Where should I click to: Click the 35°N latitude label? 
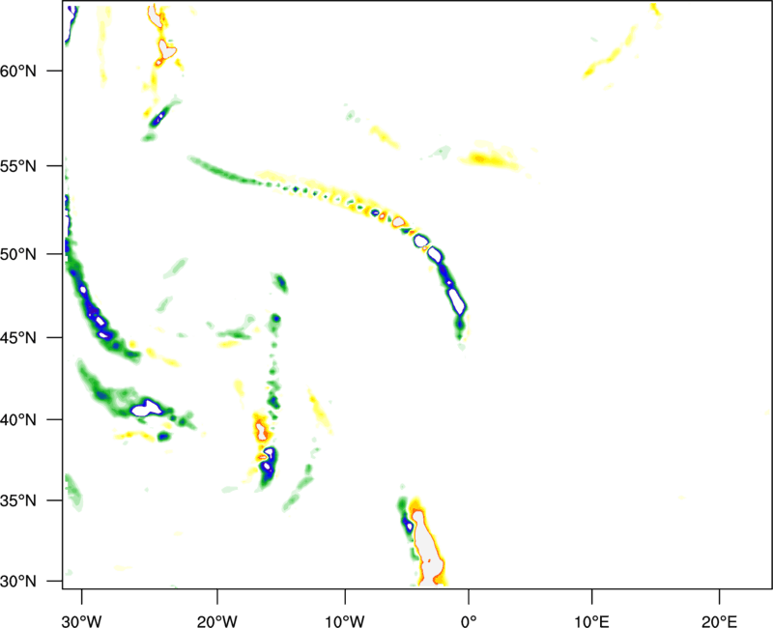(x=18, y=500)
